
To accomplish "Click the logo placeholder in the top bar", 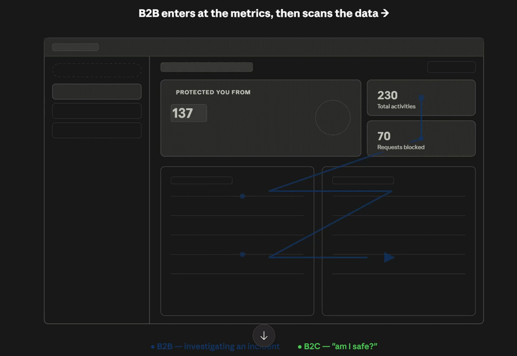I will coord(75,47).
